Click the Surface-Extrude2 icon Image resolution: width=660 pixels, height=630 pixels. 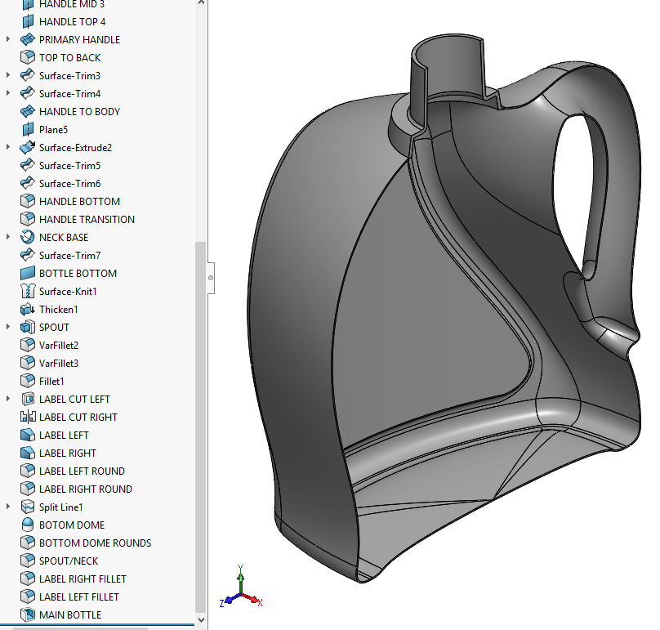tap(27, 148)
